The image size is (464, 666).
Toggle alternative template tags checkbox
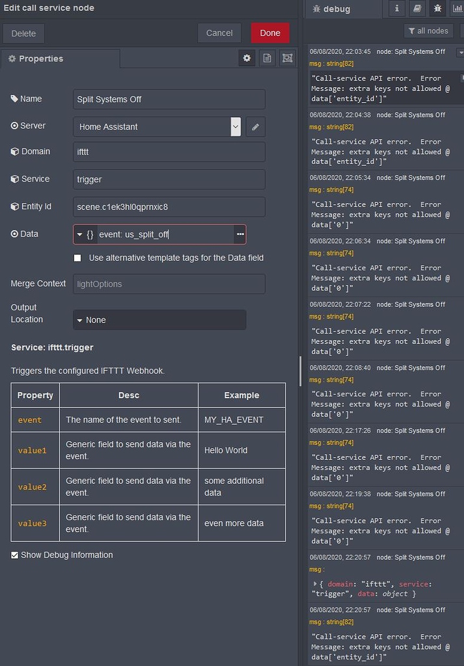pyautogui.click(x=77, y=258)
